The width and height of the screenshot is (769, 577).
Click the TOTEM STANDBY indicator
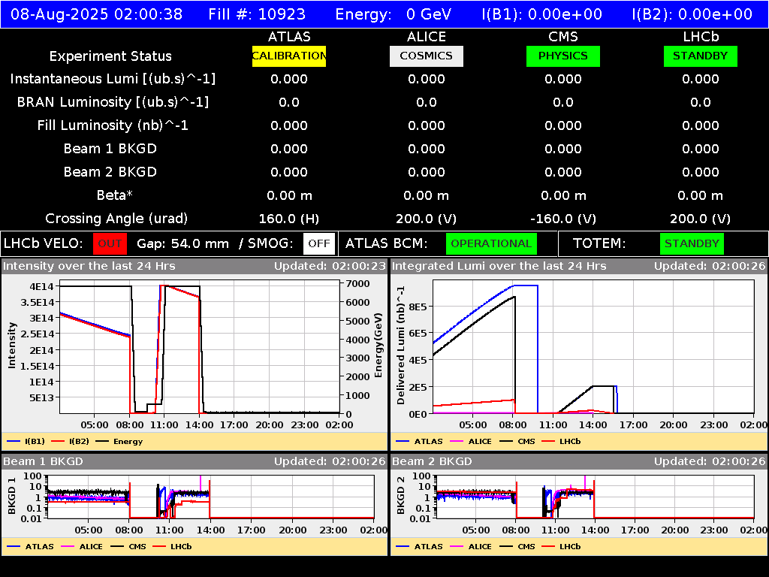[692, 243]
